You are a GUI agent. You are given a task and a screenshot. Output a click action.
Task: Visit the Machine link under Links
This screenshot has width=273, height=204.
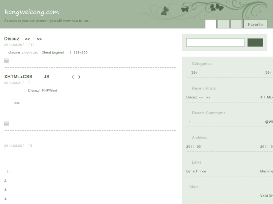tap(267, 171)
